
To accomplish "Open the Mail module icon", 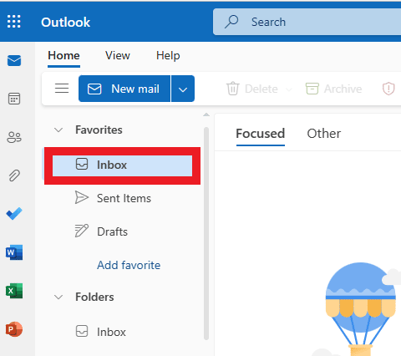I will 14,60.
